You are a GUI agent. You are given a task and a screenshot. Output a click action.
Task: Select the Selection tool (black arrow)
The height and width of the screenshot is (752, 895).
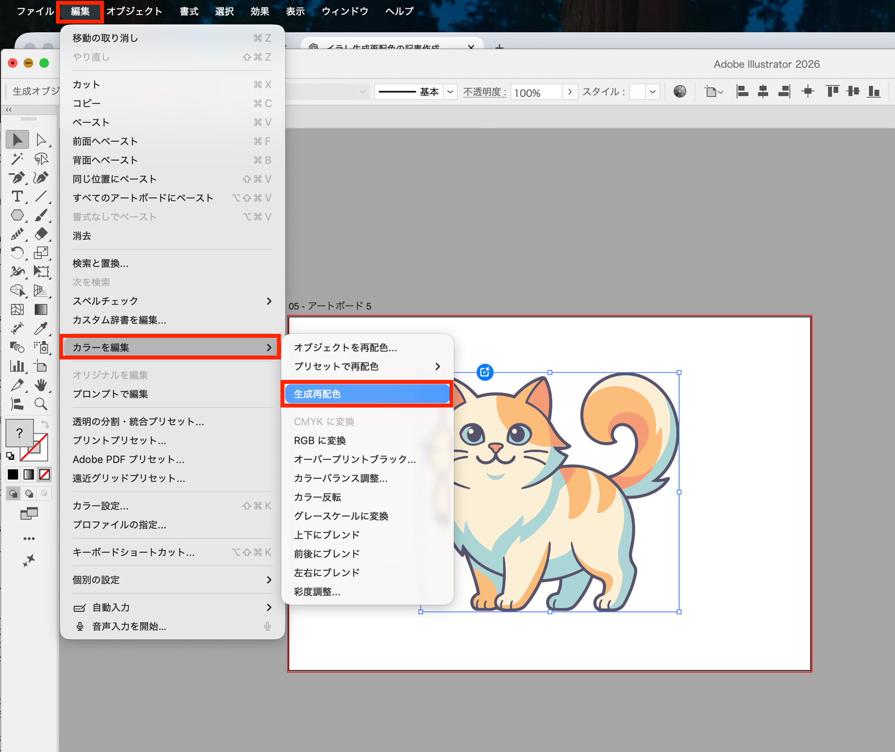17,140
